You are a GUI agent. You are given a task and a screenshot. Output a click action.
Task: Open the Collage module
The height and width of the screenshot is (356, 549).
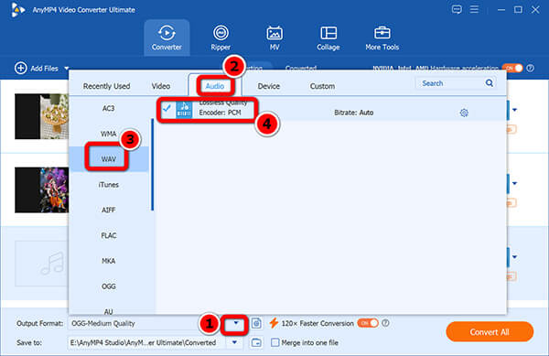[328, 38]
